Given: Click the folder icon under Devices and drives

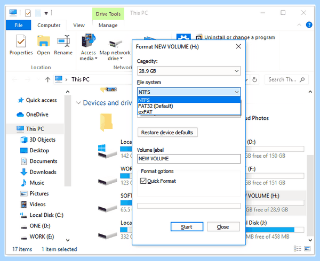Looking at the screenshot, I should click(106, 123).
